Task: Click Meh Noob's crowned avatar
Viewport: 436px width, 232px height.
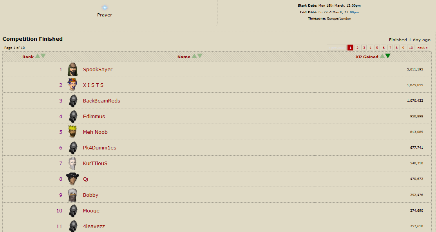Action: (72, 132)
